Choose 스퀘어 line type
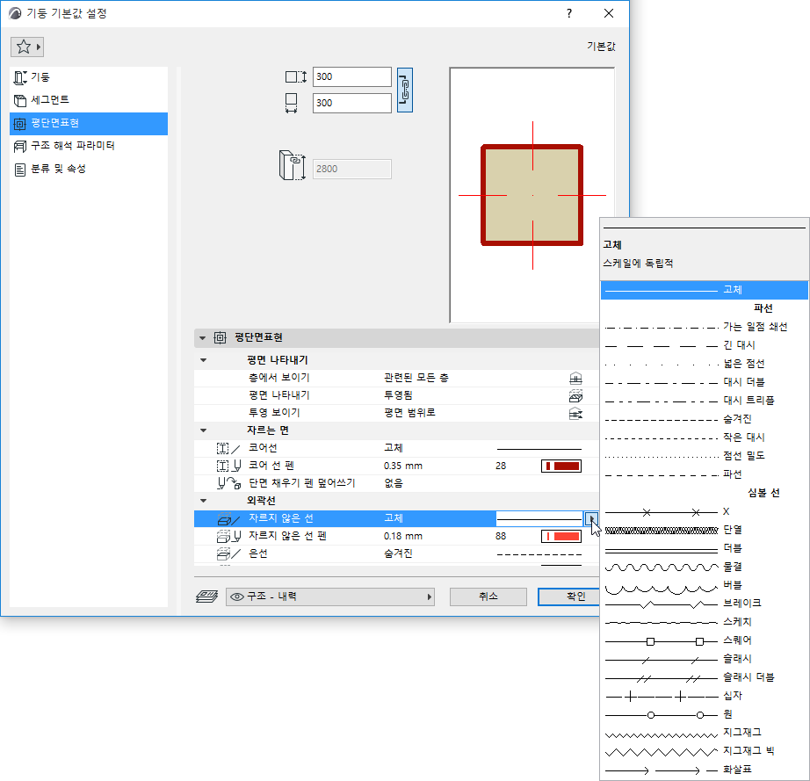This screenshot has height=781, width=810. (705, 641)
